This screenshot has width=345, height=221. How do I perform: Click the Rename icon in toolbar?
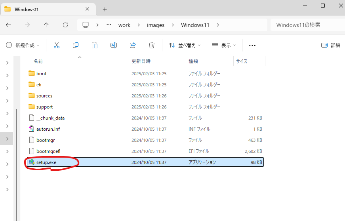[114, 45]
